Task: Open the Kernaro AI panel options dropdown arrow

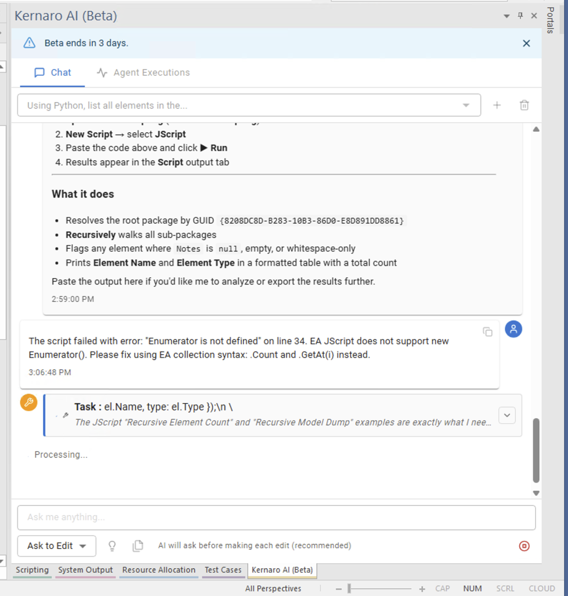Action: coord(507,16)
